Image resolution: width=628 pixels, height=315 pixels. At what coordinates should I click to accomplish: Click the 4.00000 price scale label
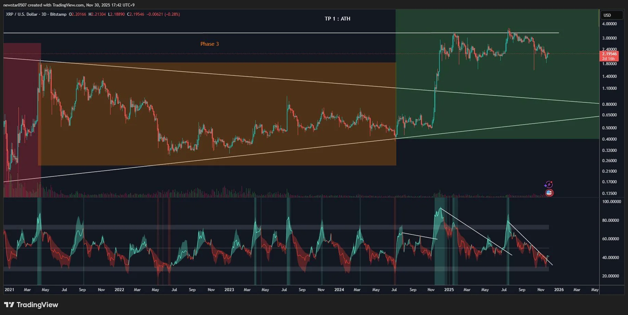[x=610, y=24]
